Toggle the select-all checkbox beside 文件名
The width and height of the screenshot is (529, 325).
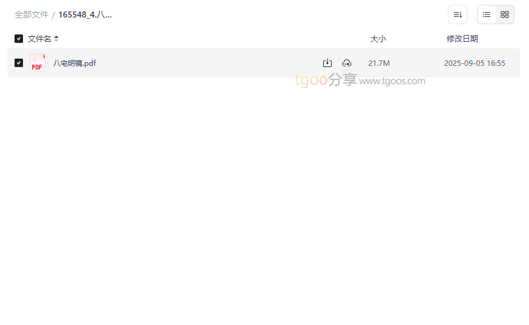click(x=19, y=39)
